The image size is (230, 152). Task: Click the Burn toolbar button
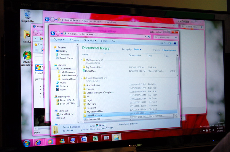pos(114,41)
